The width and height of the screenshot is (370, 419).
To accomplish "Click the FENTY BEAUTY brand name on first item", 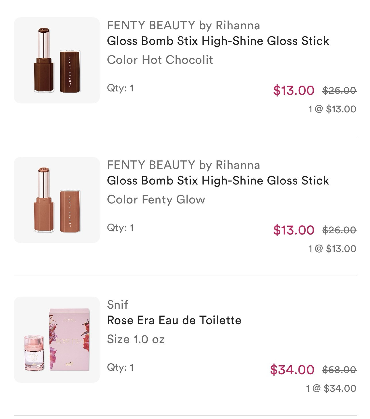I will [x=184, y=26].
